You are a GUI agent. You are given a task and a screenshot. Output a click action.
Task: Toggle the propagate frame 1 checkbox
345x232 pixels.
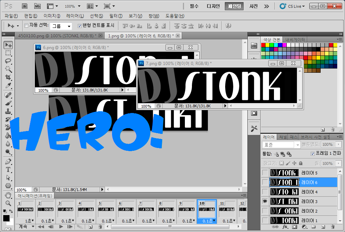pyautogui.click(x=312, y=154)
